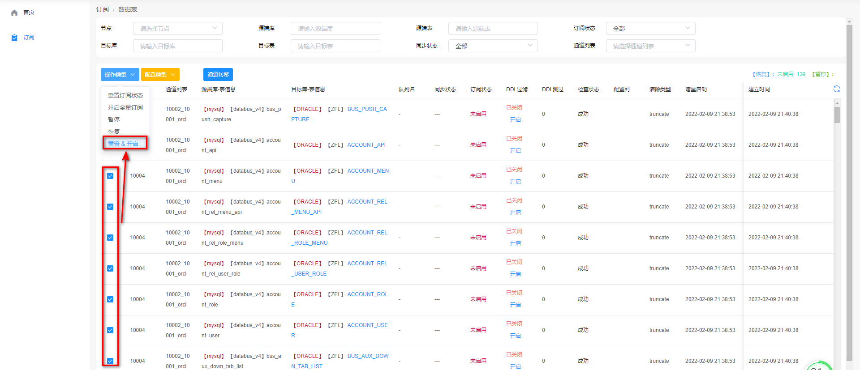
Task: Open the ACCOUNT_API target table link
Action: pos(366,145)
